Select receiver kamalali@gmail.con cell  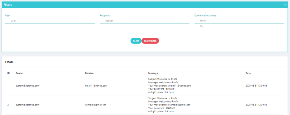click(95, 105)
